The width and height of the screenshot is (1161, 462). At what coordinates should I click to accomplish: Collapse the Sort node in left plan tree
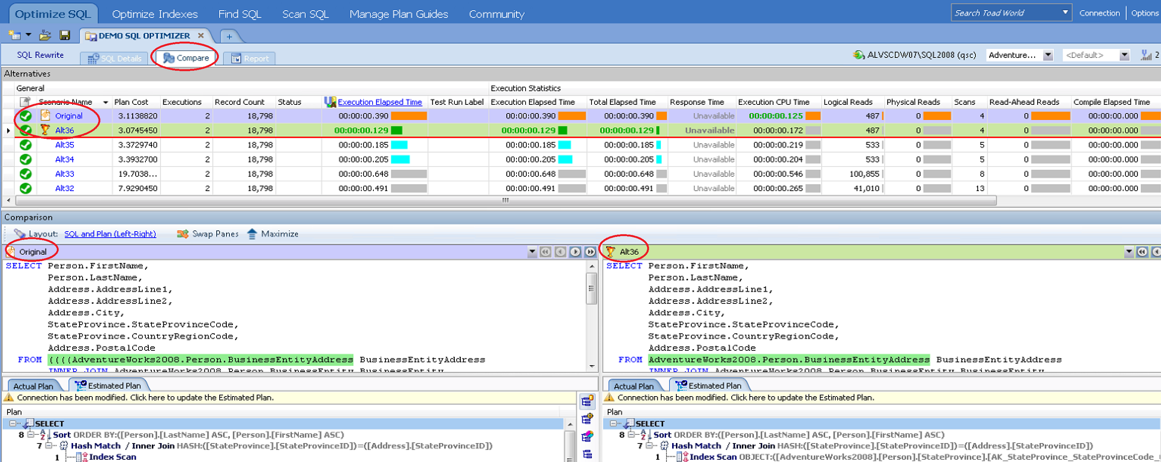(31, 434)
